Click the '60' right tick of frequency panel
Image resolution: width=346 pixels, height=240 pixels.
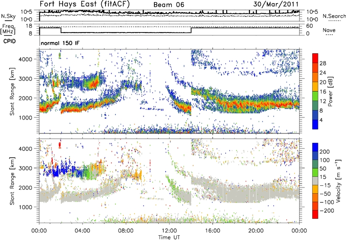click(x=310, y=26)
